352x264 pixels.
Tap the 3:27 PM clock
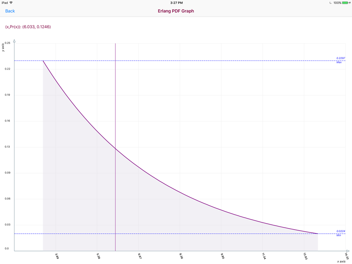coord(176,3)
